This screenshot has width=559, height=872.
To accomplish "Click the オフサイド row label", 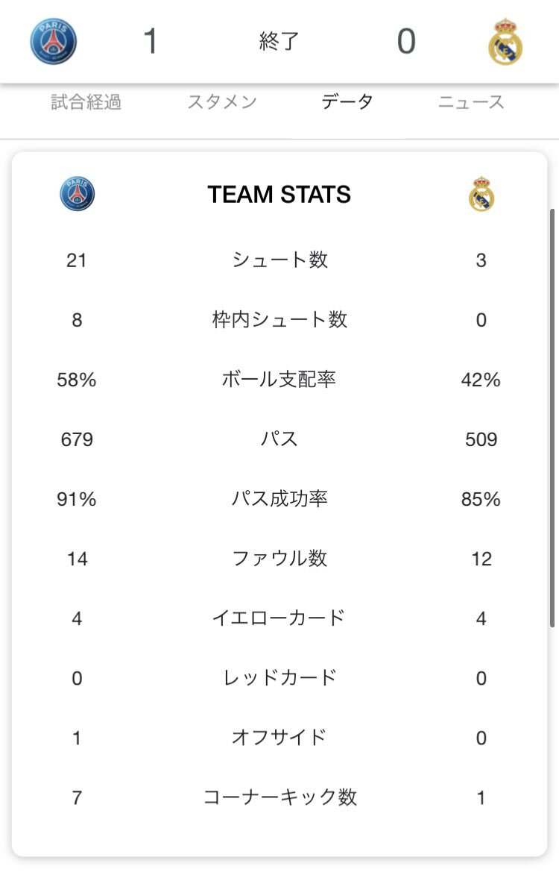I will (x=279, y=738).
